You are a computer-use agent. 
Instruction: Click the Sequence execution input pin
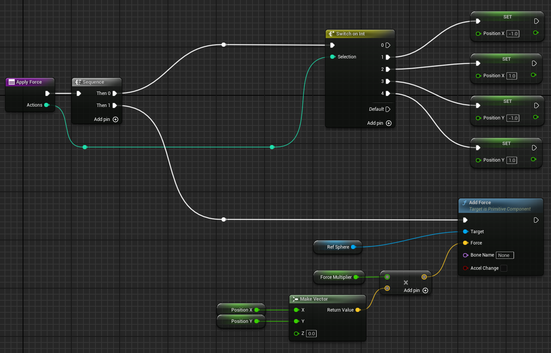[79, 93]
